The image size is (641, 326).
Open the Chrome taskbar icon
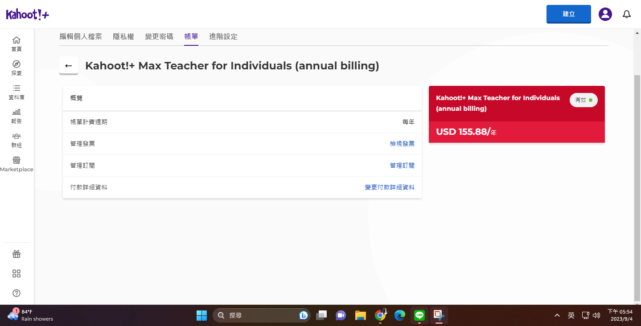[380, 315]
